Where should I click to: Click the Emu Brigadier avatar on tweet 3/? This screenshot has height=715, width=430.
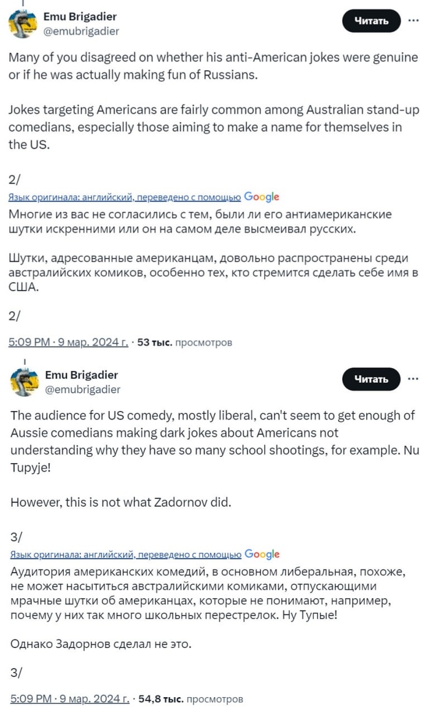tap(23, 382)
